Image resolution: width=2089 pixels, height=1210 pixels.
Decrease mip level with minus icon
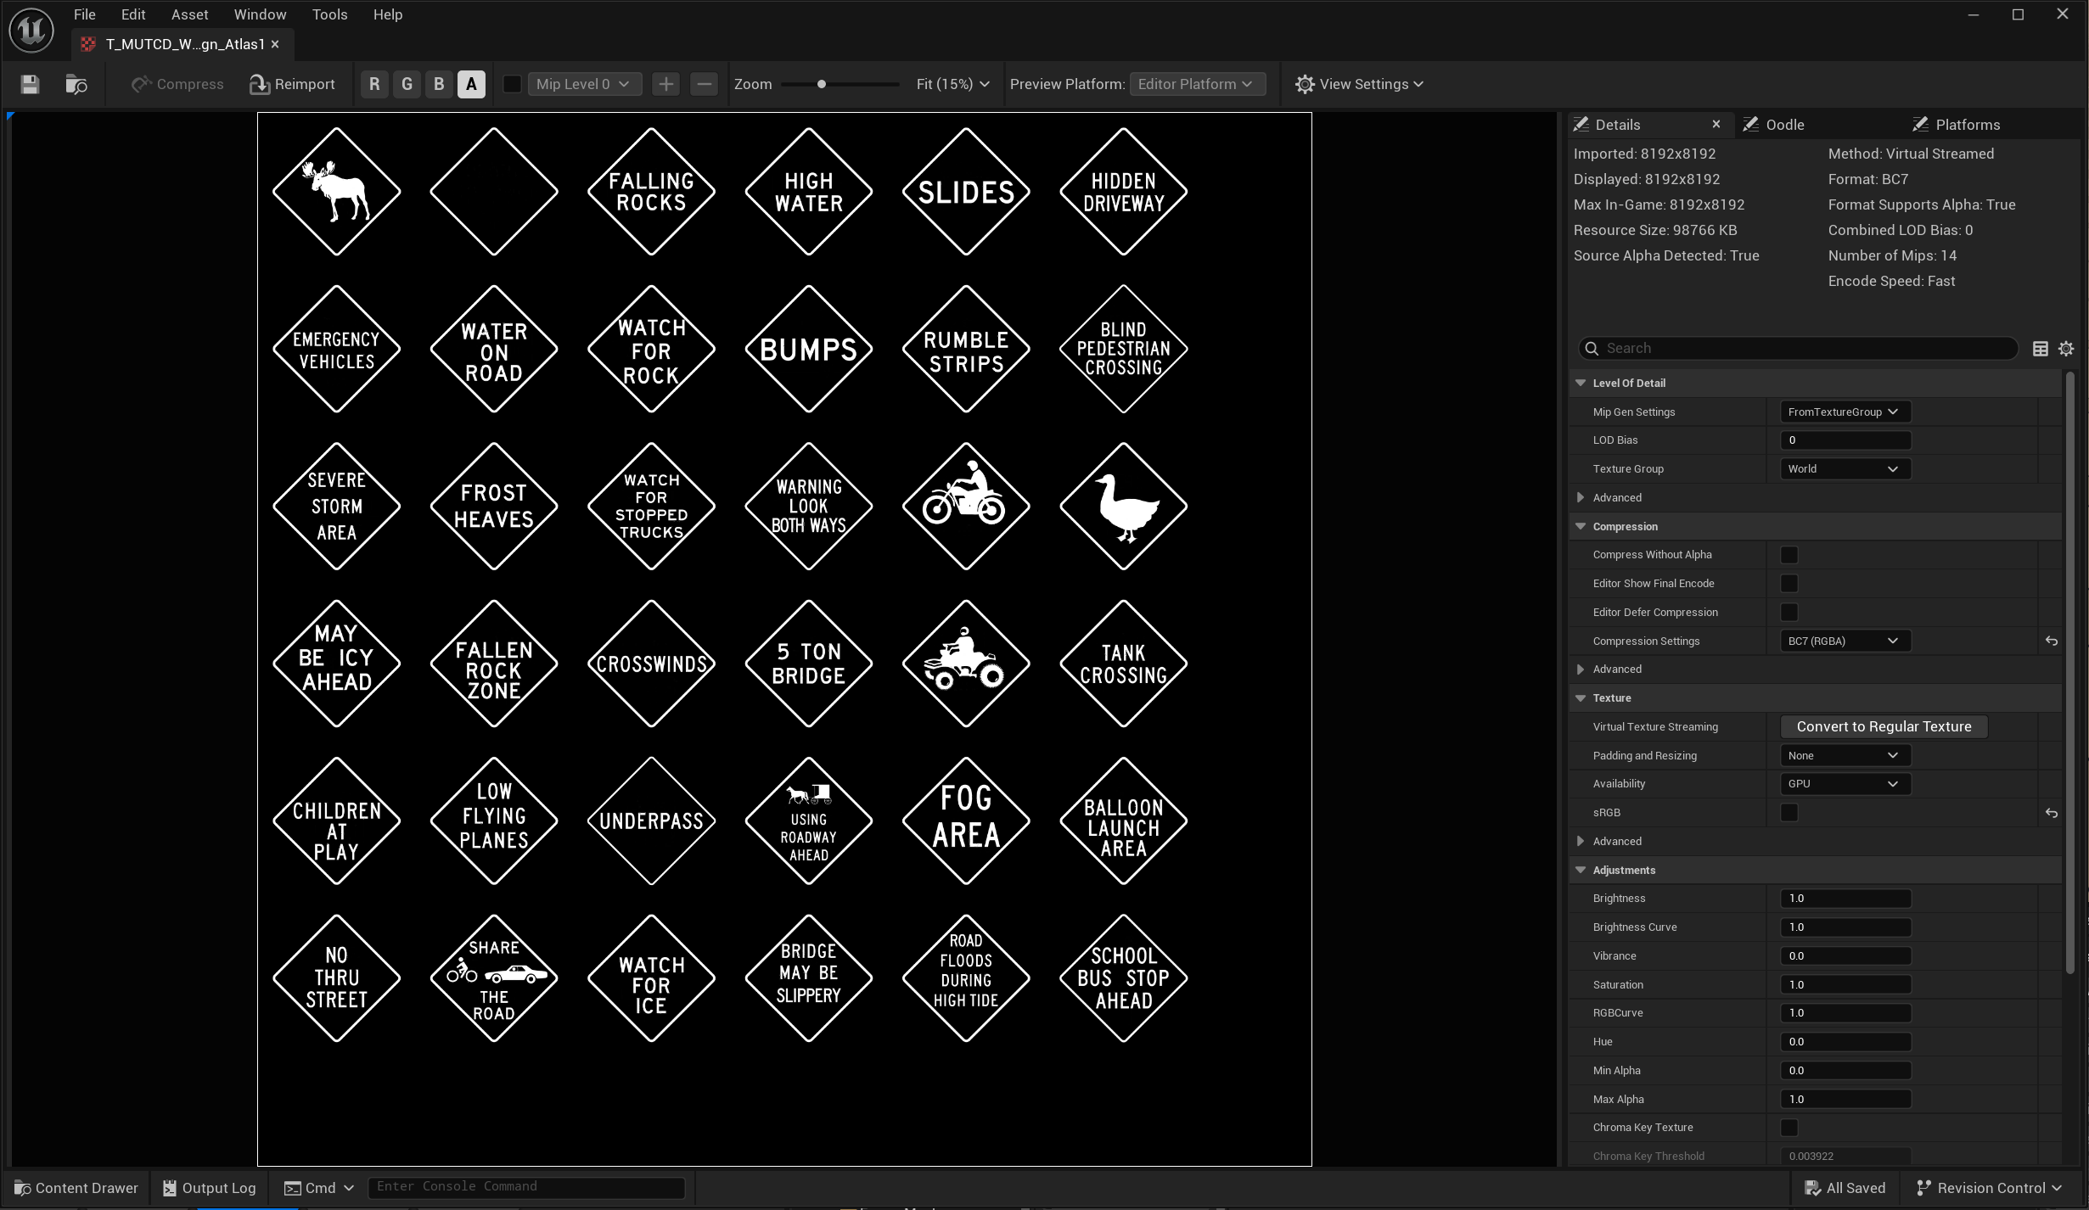704,84
